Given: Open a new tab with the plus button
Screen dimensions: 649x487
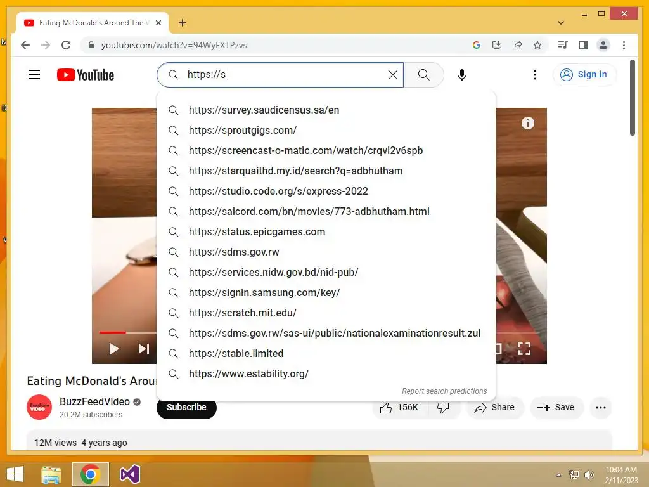Looking at the screenshot, I should click(183, 23).
